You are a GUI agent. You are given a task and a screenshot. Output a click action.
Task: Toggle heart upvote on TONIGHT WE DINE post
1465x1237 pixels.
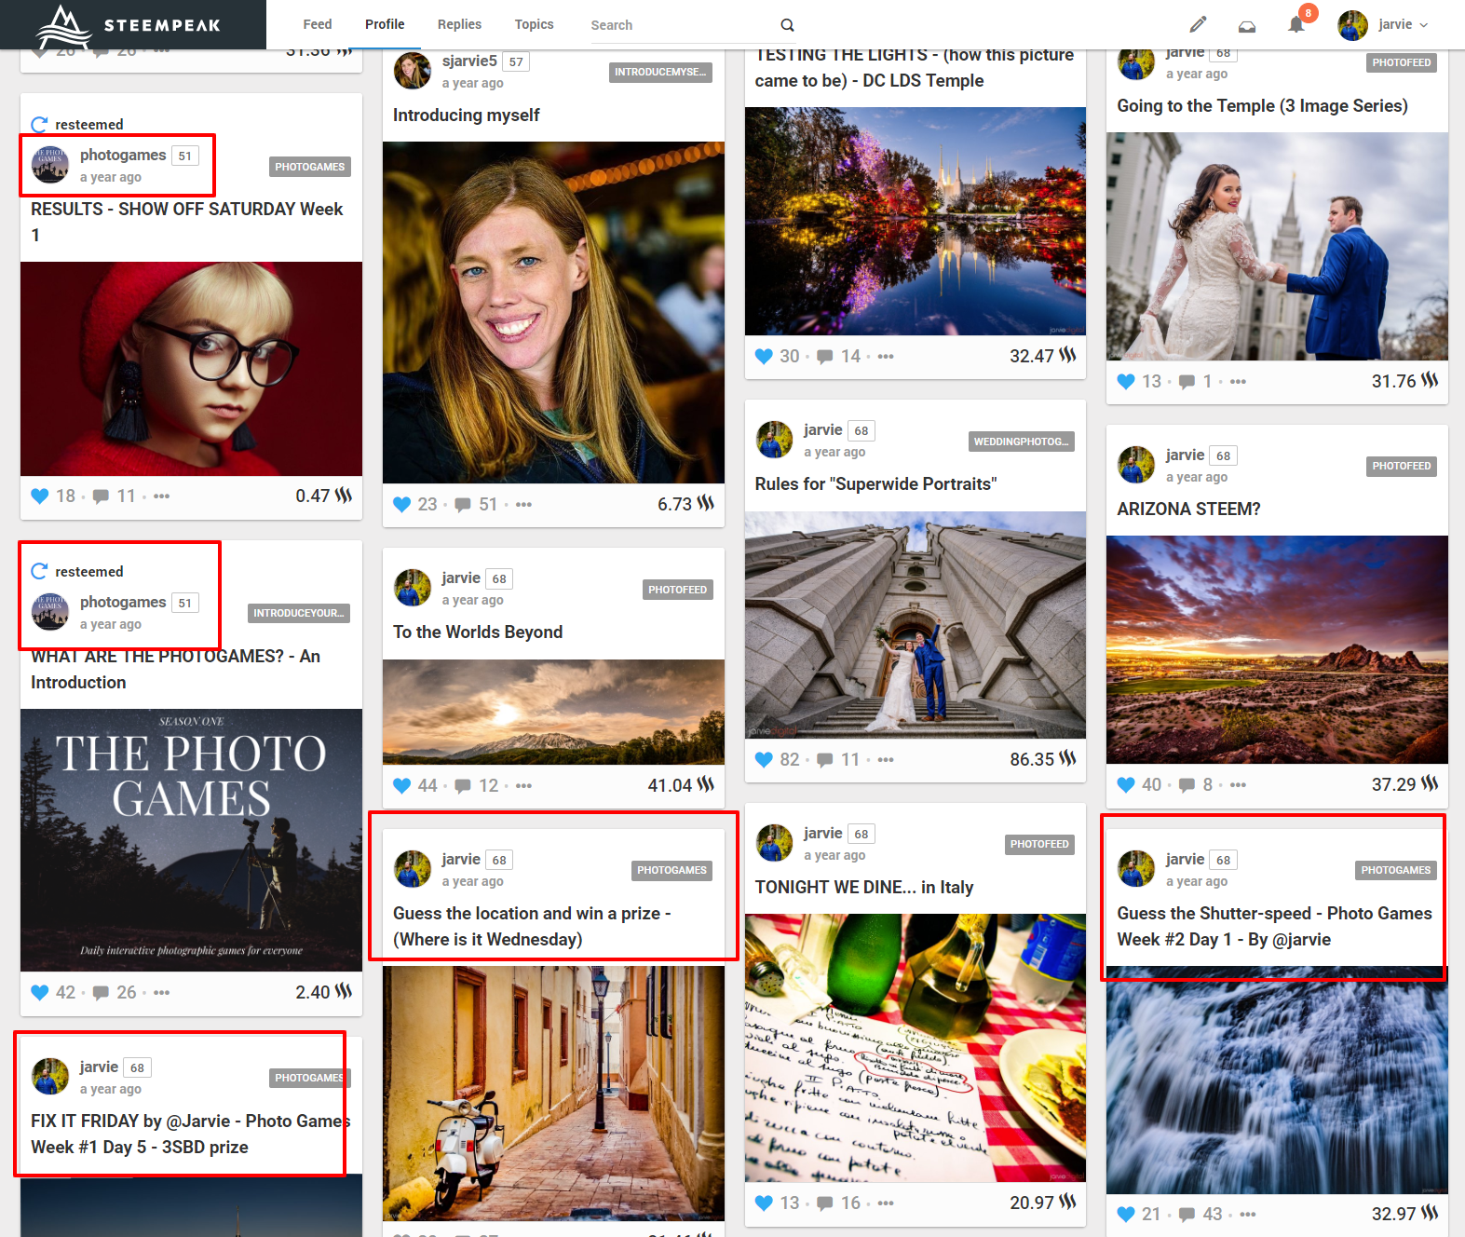pyautogui.click(x=764, y=1203)
